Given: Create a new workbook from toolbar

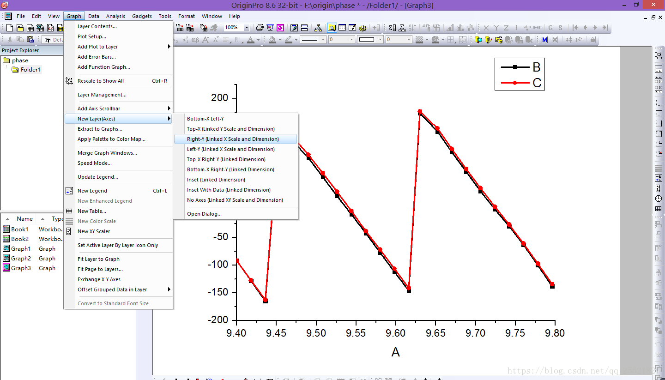Looking at the screenshot, I should pyautogui.click(x=30, y=28).
